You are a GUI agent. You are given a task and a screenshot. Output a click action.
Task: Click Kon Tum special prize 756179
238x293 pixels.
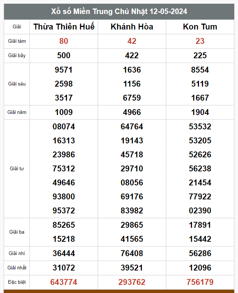tap(200, 282)
